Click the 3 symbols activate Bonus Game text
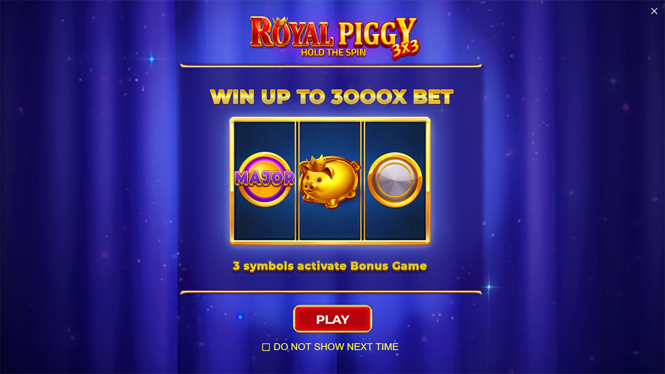 coord(330,266)
